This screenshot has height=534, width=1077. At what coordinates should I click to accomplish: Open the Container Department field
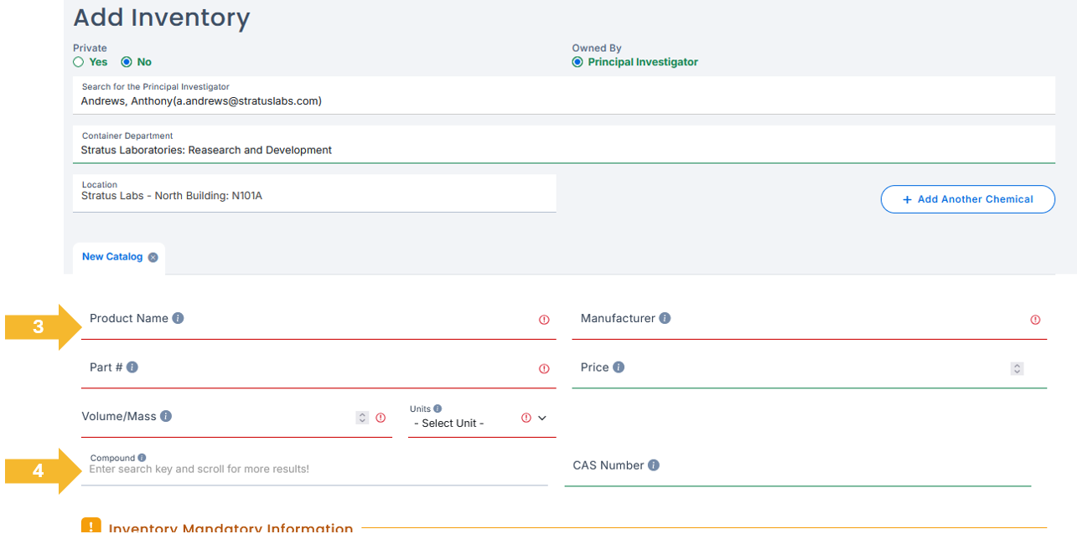click(x=563, y=144)
